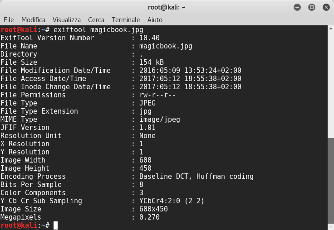334x230 pixels.
Task: Click the File Name value magicbook.jpg
Action: click(166, 46)
